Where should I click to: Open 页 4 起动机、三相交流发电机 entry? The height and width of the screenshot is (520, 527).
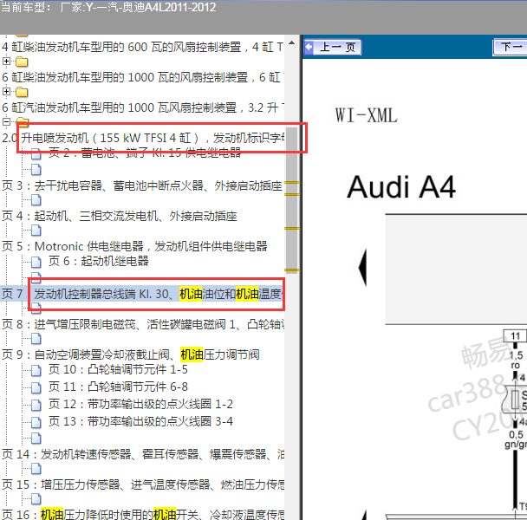pyautogui.click(x=120, y=216)
